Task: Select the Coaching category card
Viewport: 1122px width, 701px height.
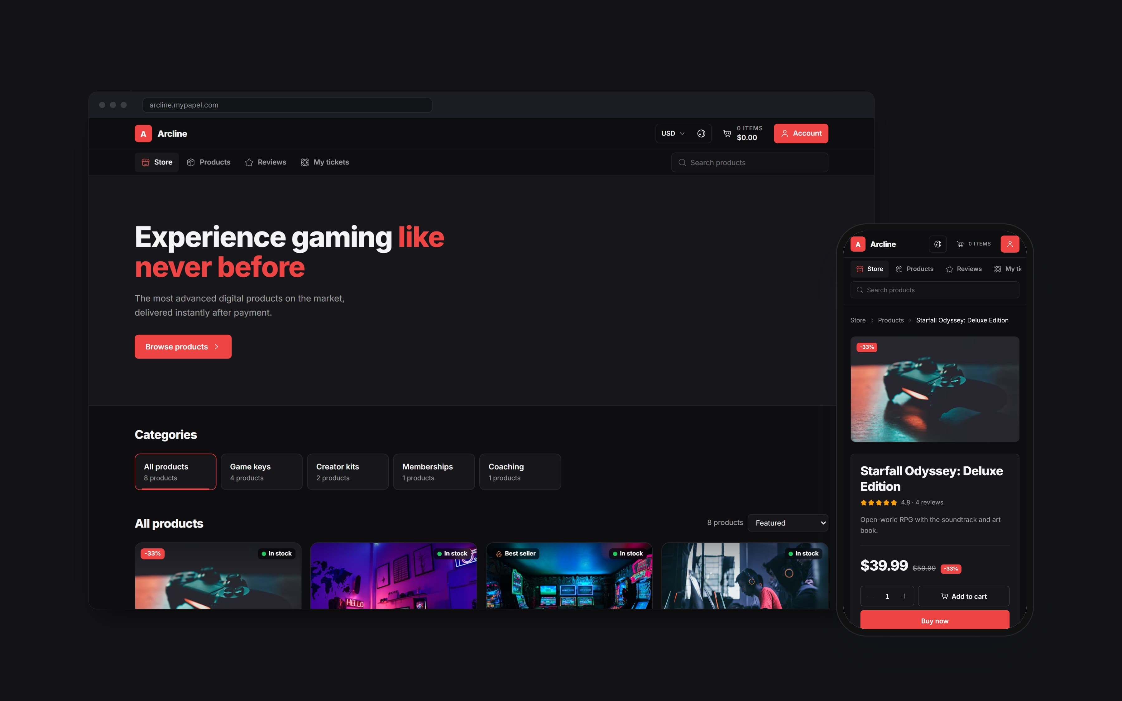Action: tap(520, 471)
